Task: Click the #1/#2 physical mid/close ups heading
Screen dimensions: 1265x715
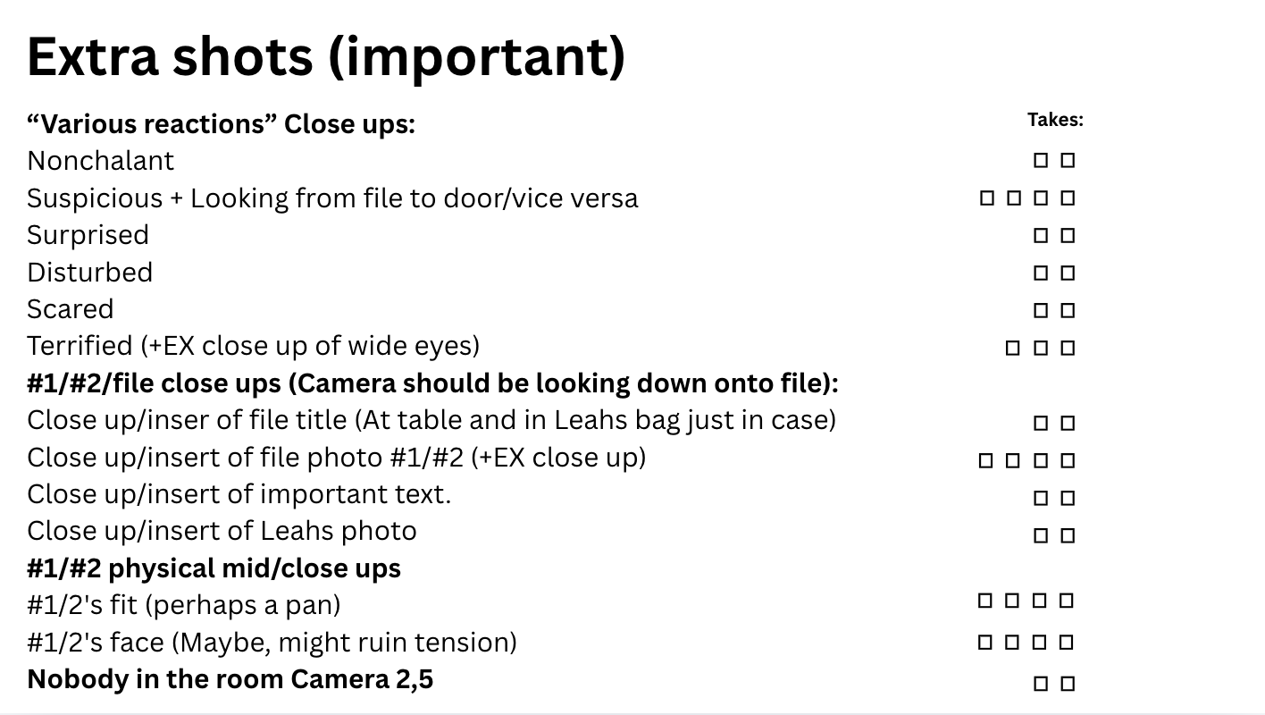Action: (x=214, y=568)
